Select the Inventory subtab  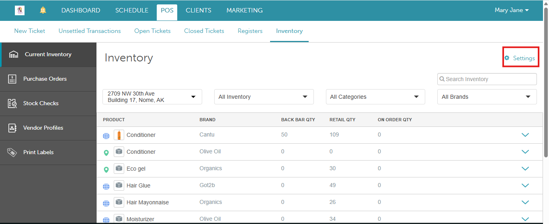(289, 31)
